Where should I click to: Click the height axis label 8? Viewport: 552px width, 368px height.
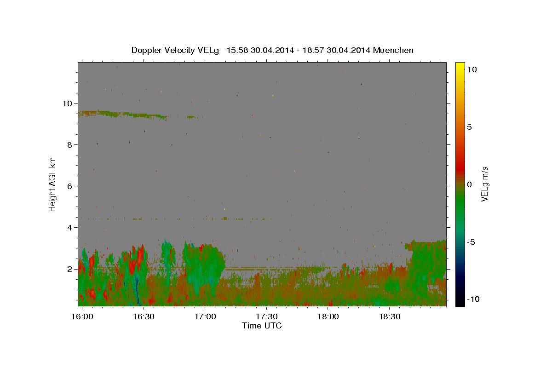(70, 145)
